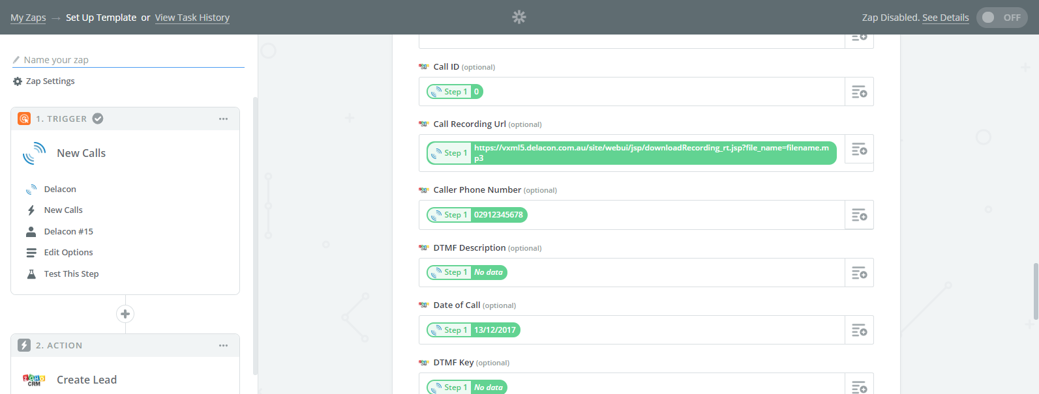Click the small Delacon icon in the sidebar list

(x=31, y=190)
